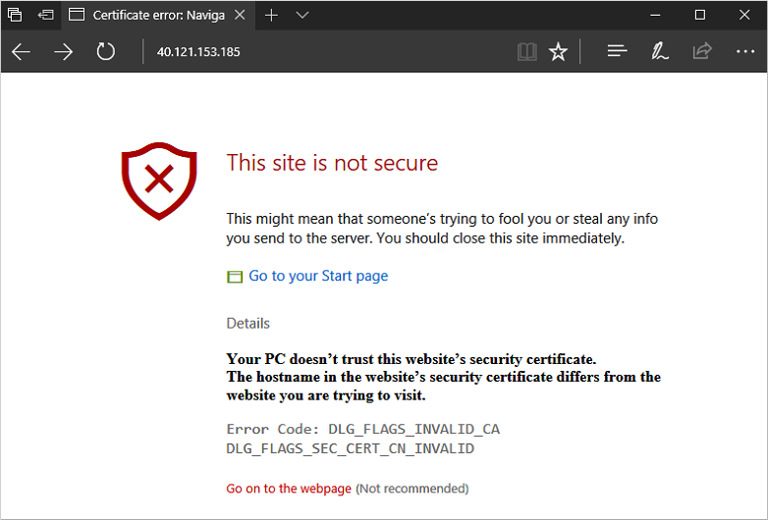This screenshot has width=768, height=520.
Task: Click the Share icon in toolbar
Action: 701,52
